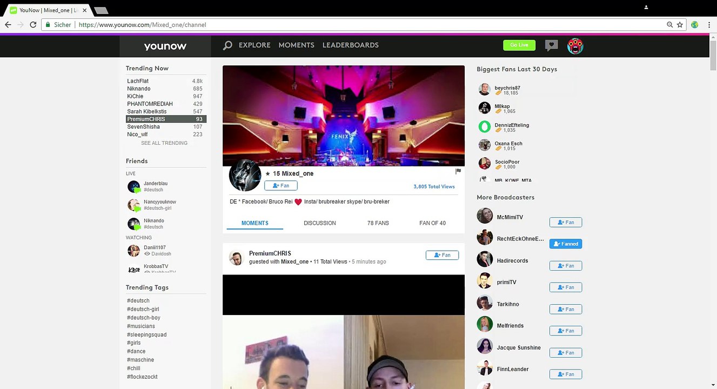Open 78 FANS tab
The image size is (717, 389).
click(378, 223)
